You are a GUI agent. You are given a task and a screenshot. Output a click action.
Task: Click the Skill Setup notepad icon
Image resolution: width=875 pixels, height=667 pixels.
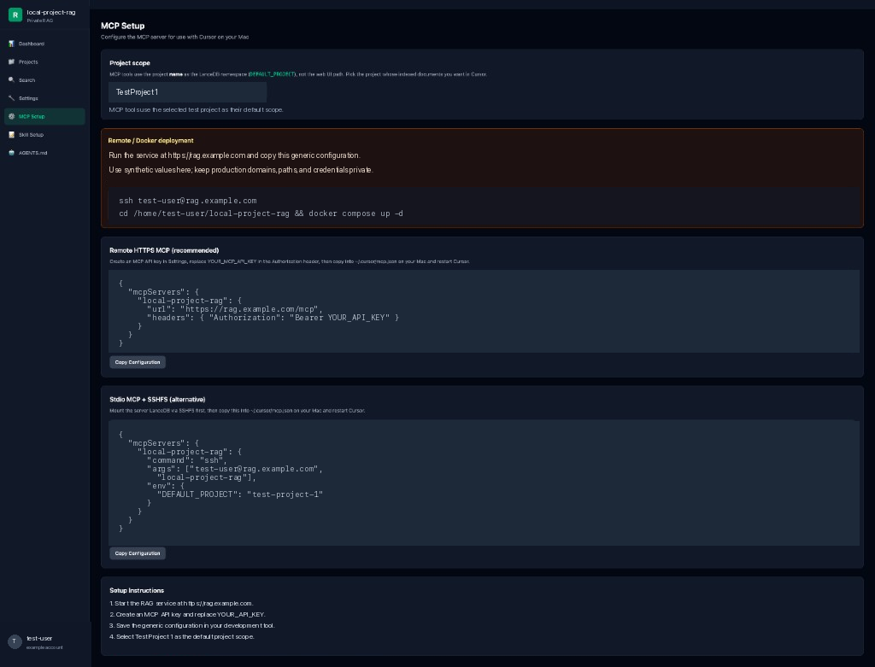[x=11, y=134]
